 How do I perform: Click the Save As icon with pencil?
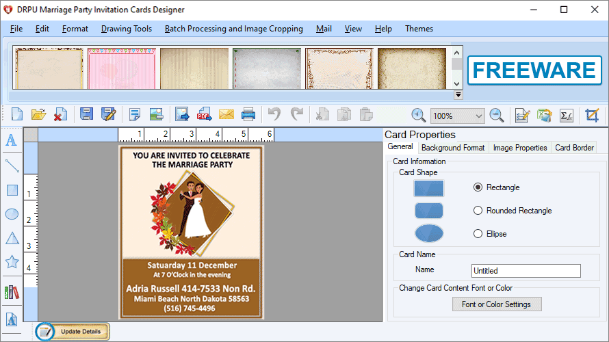(108, 114)
